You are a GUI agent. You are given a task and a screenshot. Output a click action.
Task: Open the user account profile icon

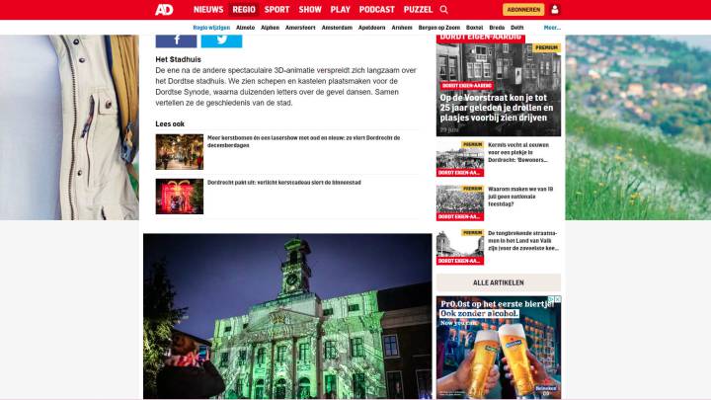point(554,9)
